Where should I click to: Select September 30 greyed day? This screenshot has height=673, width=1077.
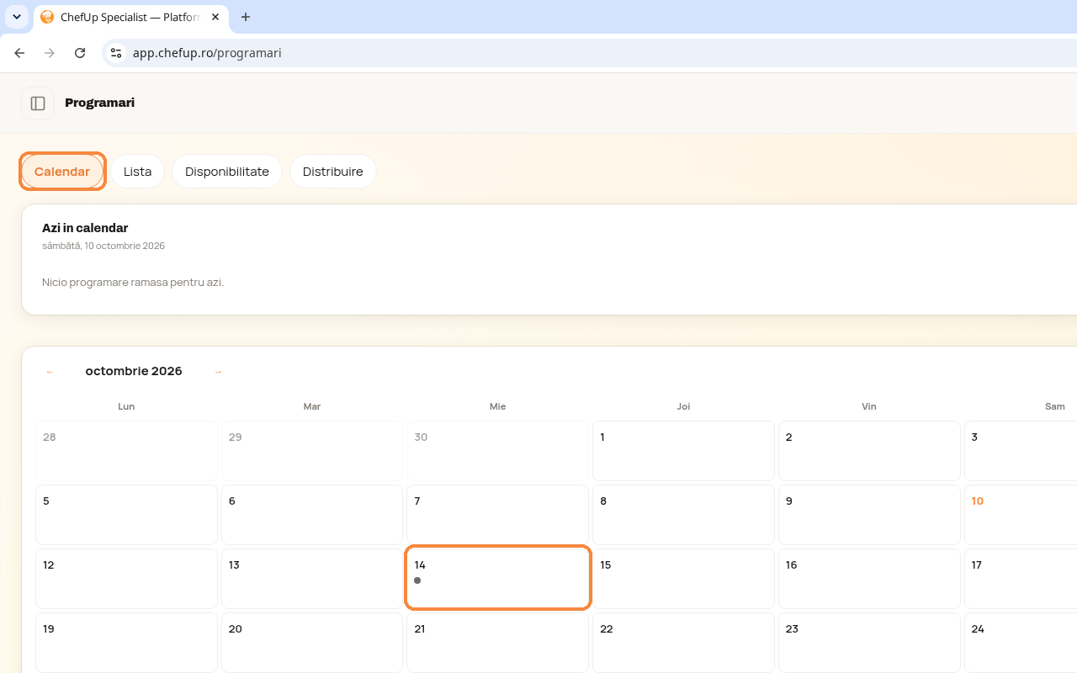pyautogui.click(x=498, y=450)
